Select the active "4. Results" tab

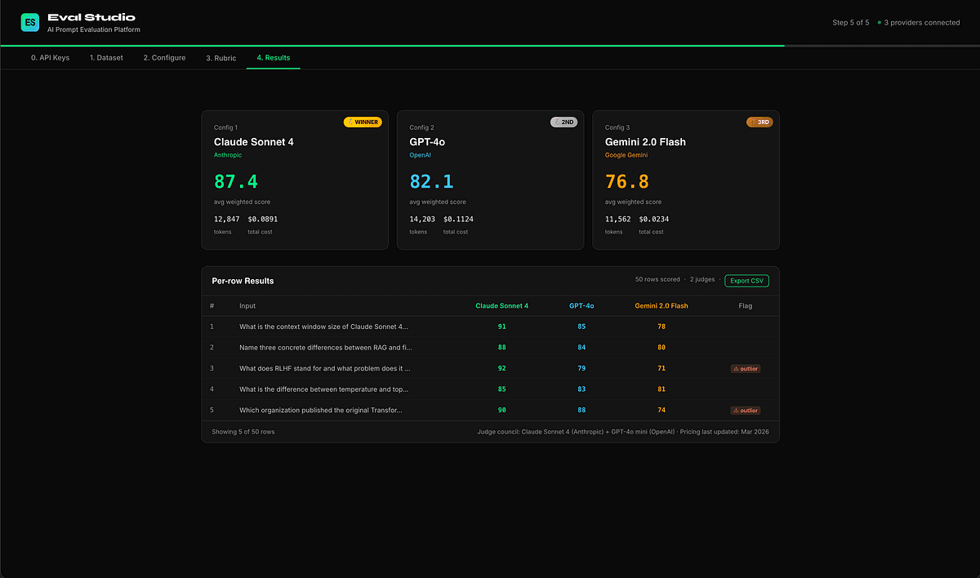point(273,57)
